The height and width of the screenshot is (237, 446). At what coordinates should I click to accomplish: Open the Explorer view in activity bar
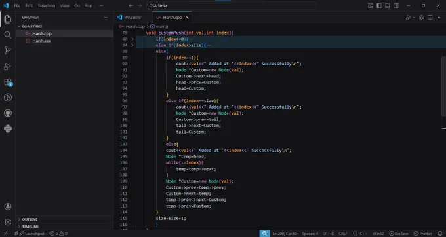click(x=8, y=19)
